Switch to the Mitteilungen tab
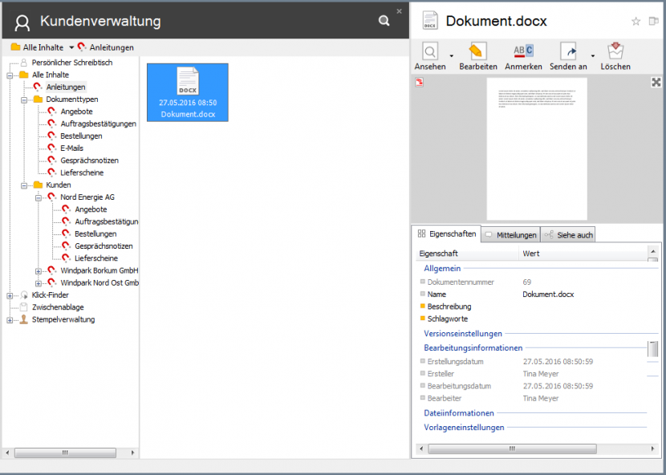 (x=510, y=235)
